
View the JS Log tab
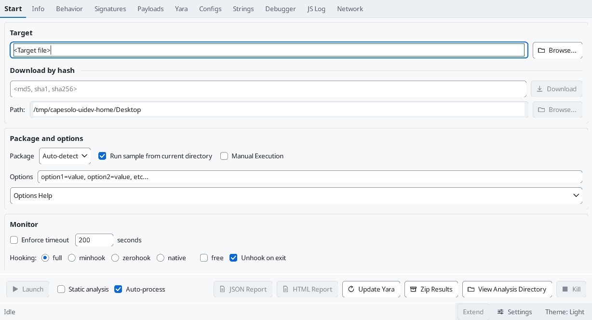pyautogui.click(x=316, y=9)
